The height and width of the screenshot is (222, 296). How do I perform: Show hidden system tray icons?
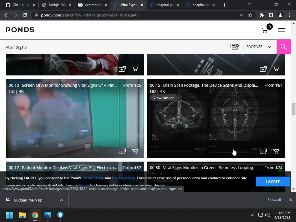click(253, 215)
